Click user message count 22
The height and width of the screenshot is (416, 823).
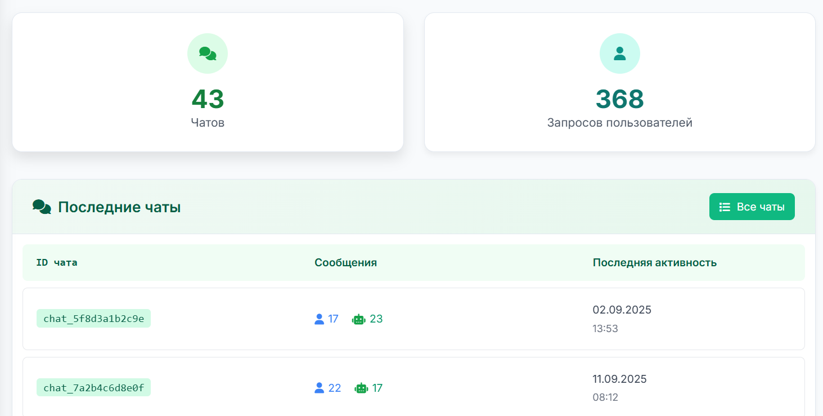(335, 388)
